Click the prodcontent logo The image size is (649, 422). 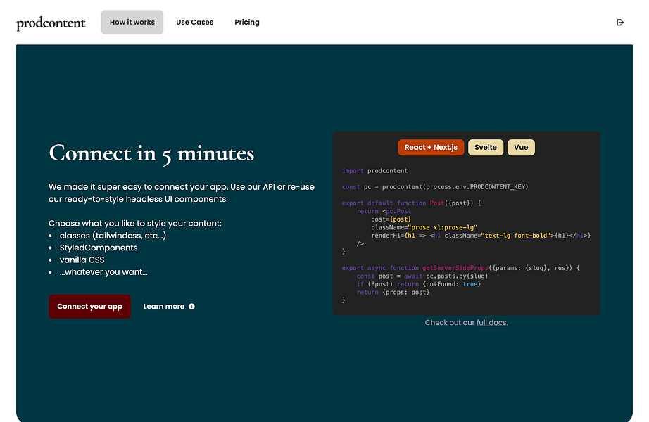tap(51, 23)
